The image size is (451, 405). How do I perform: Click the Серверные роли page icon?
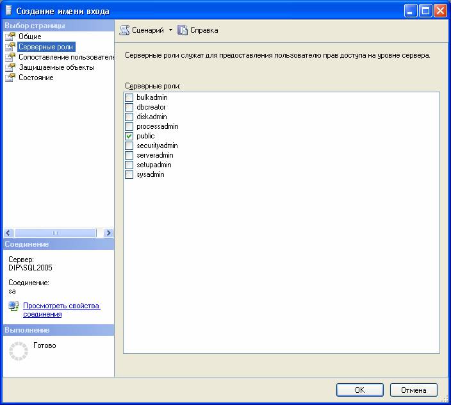point(10,47)
